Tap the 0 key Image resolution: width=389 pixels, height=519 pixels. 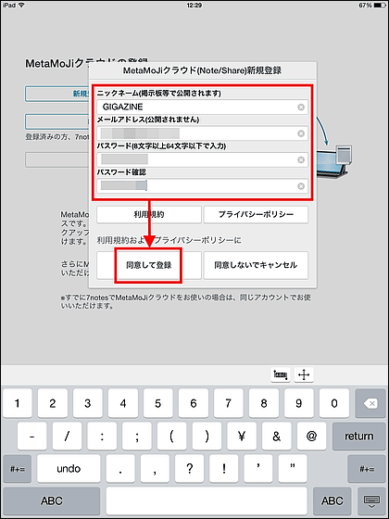pyautogui.click(x=334, y=403)
